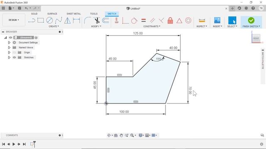Click the Select tool icon

pyautogui.click(x=232, y=20)
